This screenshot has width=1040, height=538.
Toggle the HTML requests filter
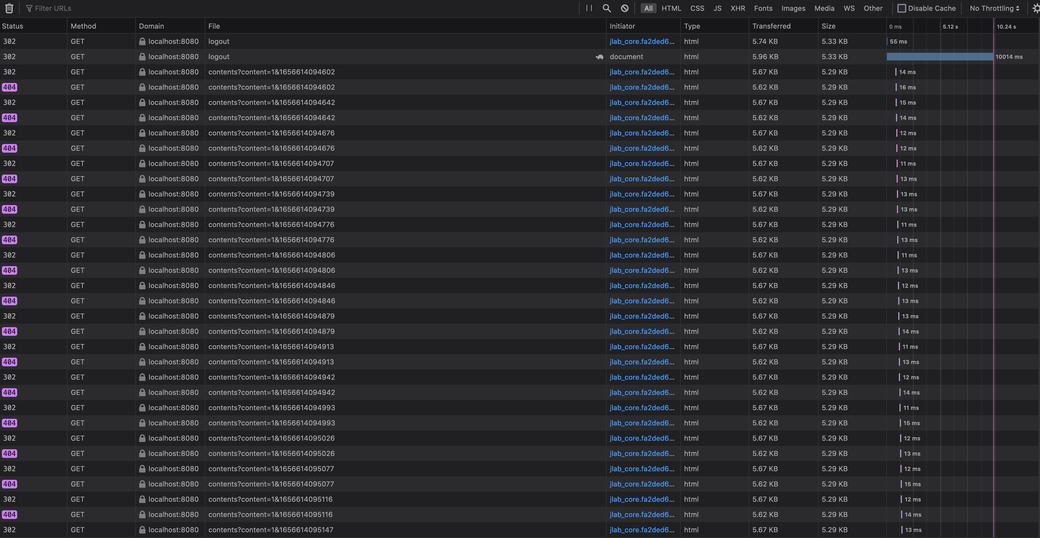pyautogui.click(x=671, y=8)
